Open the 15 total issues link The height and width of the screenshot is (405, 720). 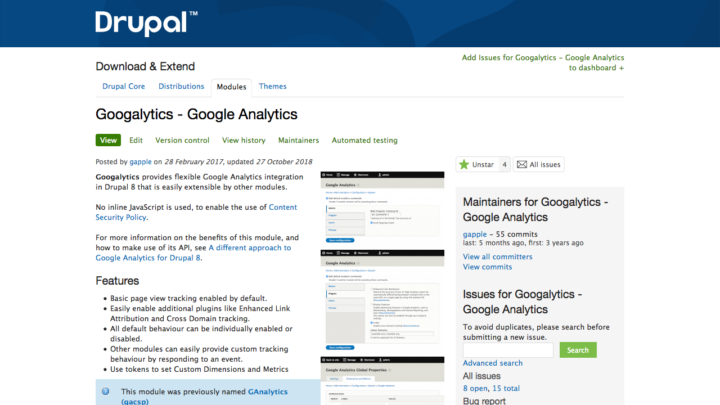tap(506, 389)
